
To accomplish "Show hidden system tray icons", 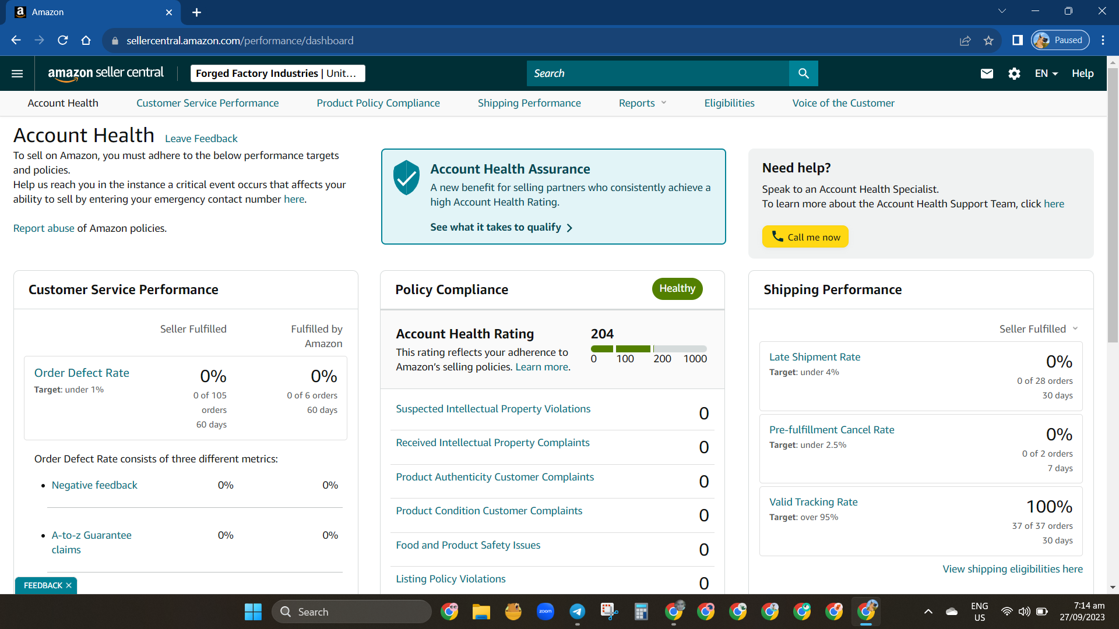I will (x=928, y=612).
